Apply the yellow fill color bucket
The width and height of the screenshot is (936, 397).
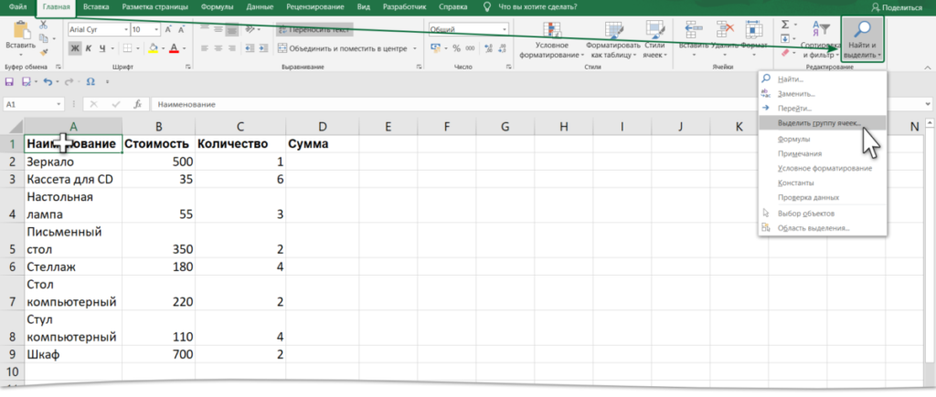(154, 48)
